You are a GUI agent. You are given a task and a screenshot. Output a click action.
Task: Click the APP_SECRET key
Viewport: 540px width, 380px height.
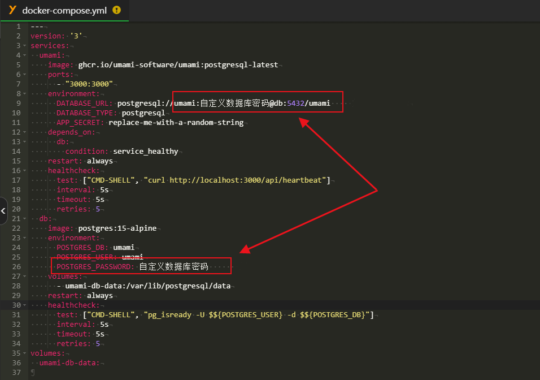point(80,122)
